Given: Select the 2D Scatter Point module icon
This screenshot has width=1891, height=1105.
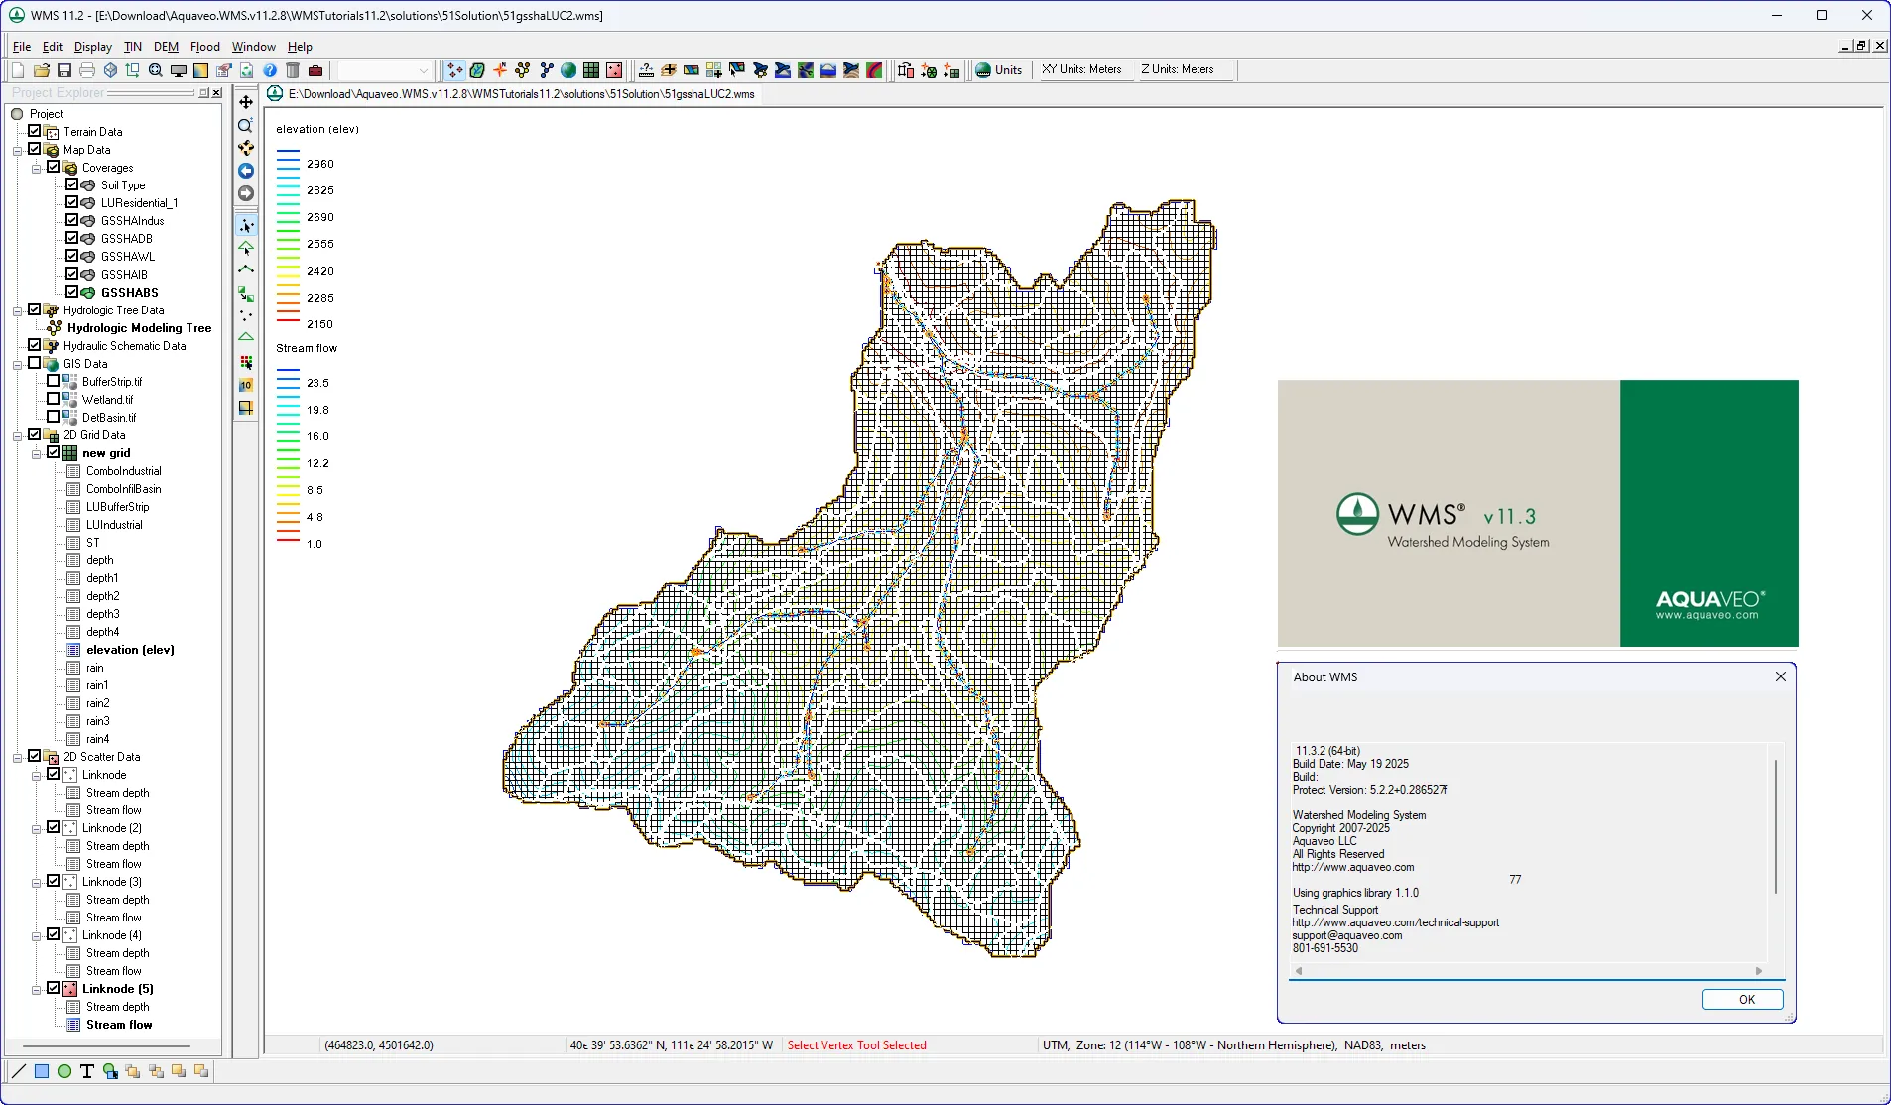Looking at the screenshot, I should 614,70.
